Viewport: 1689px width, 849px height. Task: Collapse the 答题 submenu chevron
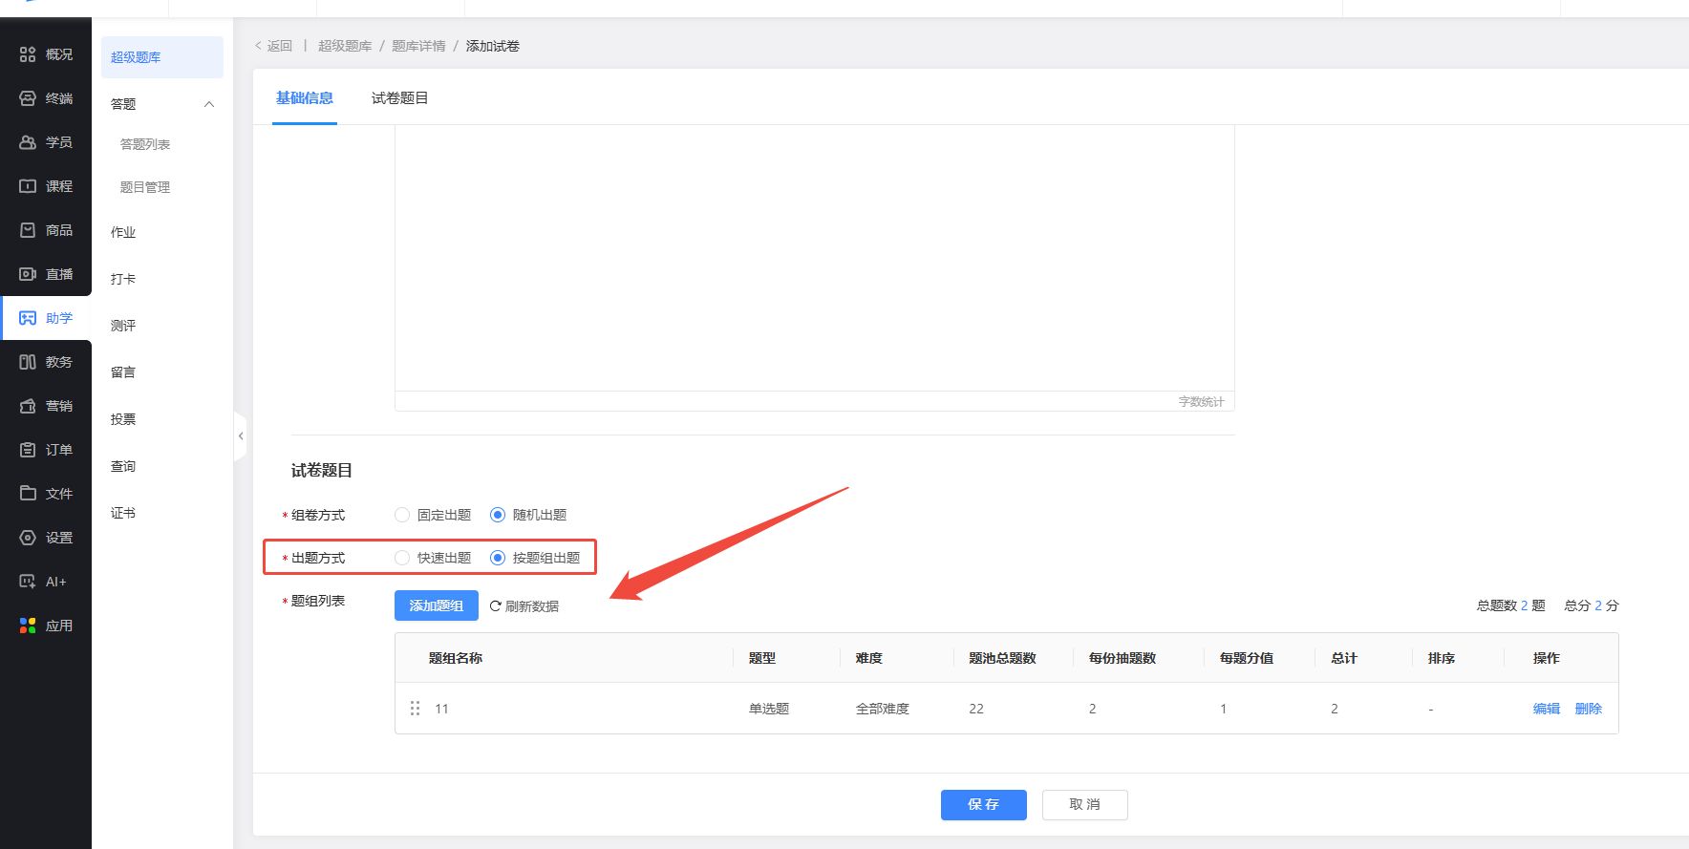pos(209,104)
